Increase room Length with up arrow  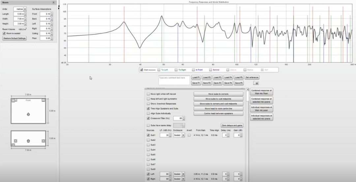[25, 13]
